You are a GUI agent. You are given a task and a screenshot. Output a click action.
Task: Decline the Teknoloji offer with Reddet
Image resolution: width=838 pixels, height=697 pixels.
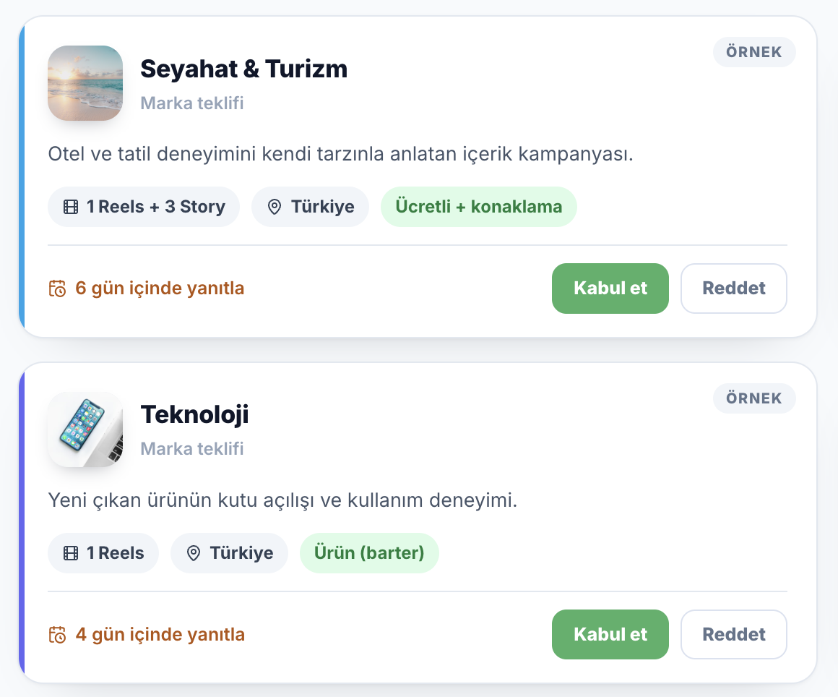[734, 634]
